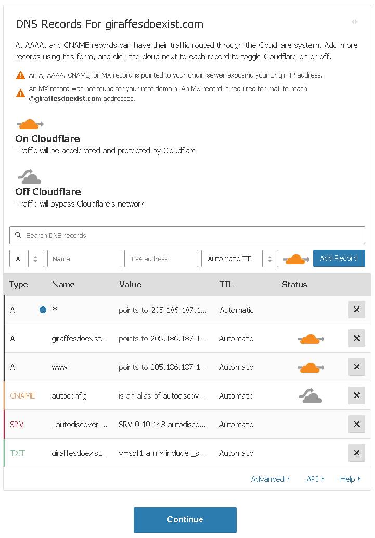375x538 pixels.
Task: Open the Automatic TTL dropdown
Action: (x=239, y=259)
